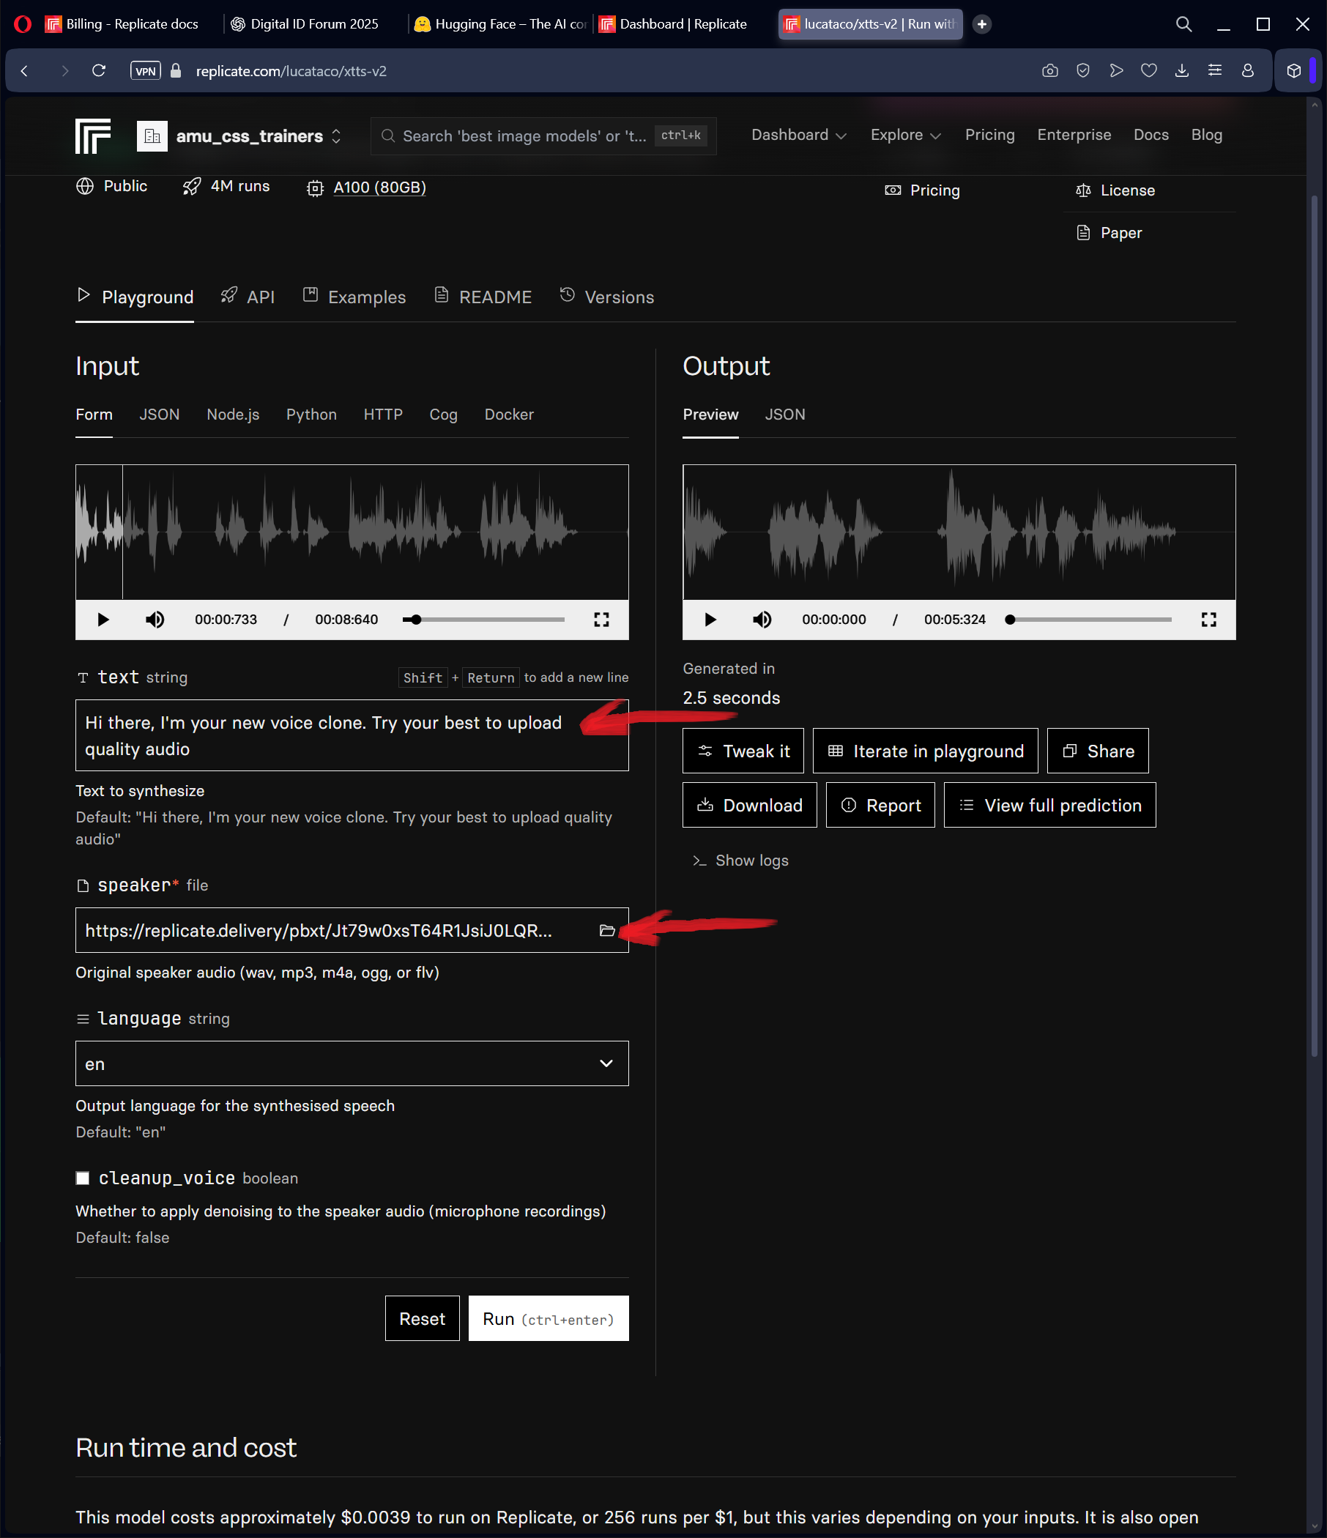This screenshot has width=1327, height=1538.
Task: Open the Explore dropdown menu
Action: point(904,135)
